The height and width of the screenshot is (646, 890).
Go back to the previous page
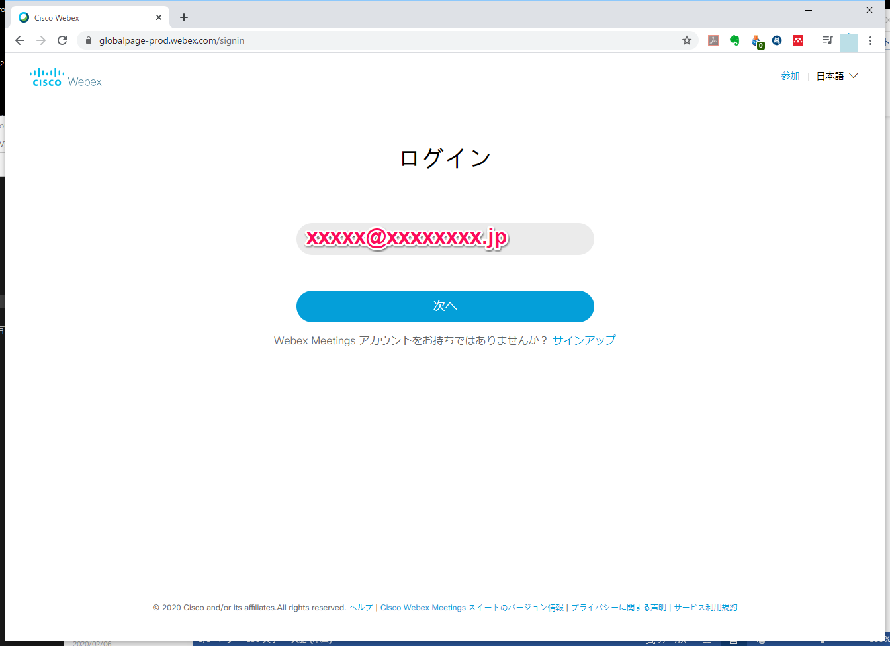[20, 40]
